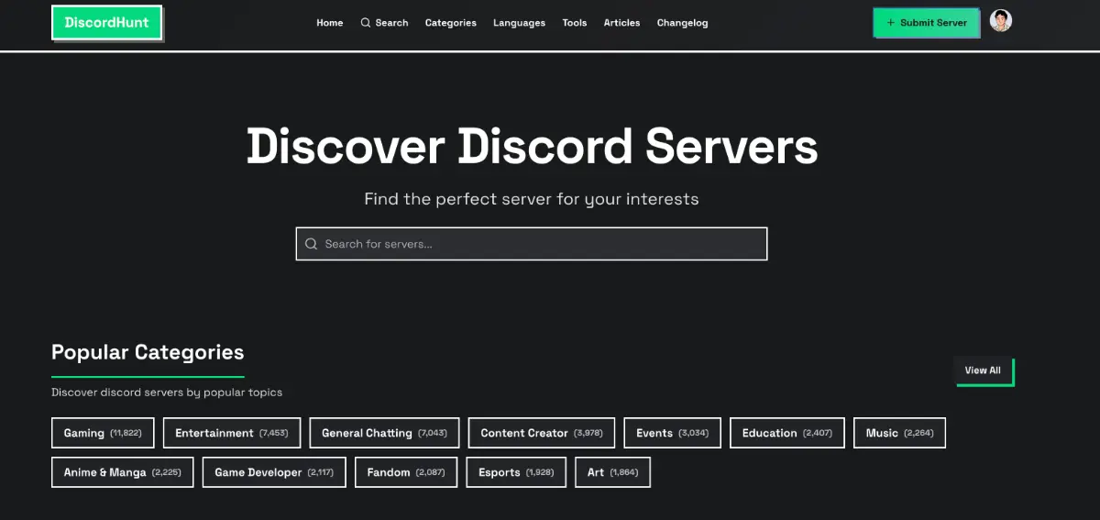Click the Submit Server button

(926, 23)
